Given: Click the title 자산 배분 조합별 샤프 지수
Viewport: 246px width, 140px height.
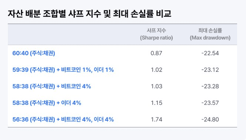Looking at the screenshot, I should point(54,14).
